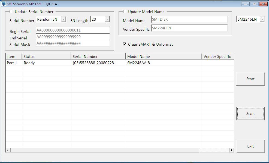Maximize the SMI Secondary MP Tool window

(x=254, y=4)
